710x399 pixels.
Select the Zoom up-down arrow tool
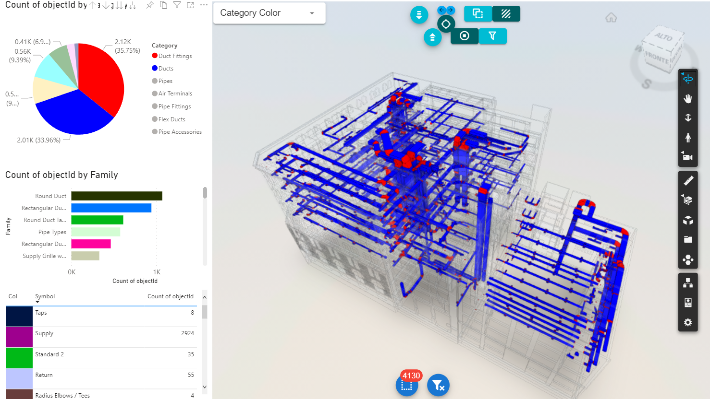pos(688,118)
